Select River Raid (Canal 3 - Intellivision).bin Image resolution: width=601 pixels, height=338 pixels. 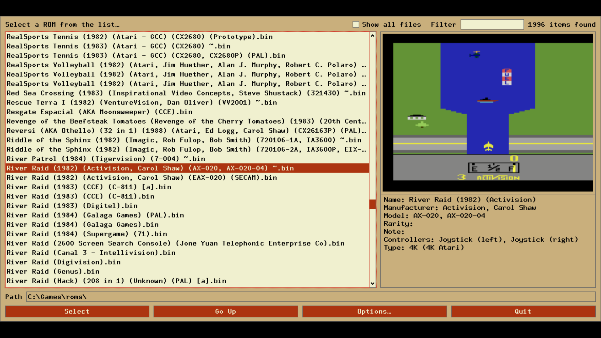[187, 253]
